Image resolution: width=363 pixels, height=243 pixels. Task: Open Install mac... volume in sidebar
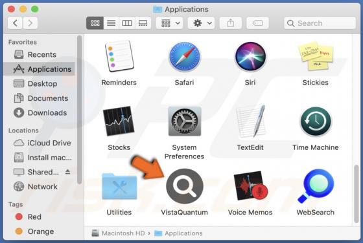point(40,158)
